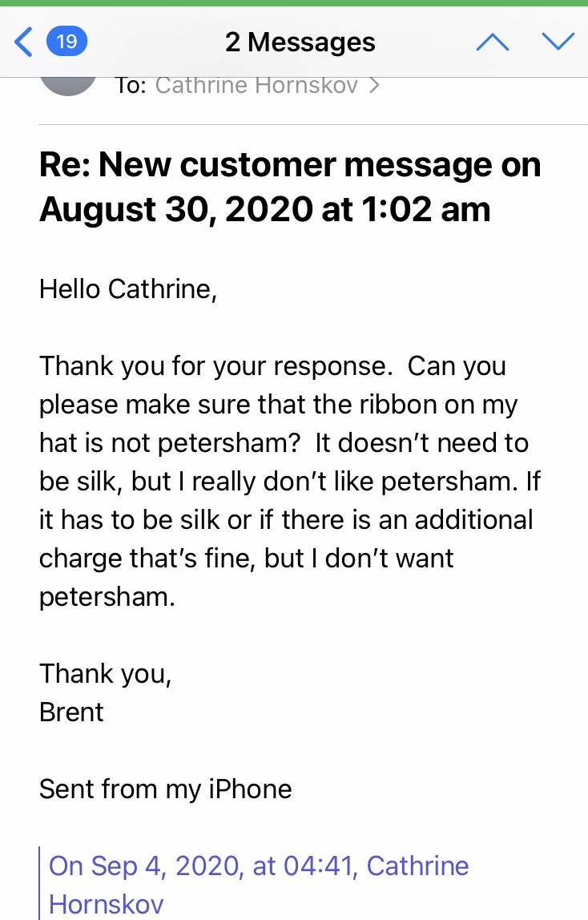Open the recipient Cathrine Hornskov
This screenshot has width=588, height=920.
256,86
